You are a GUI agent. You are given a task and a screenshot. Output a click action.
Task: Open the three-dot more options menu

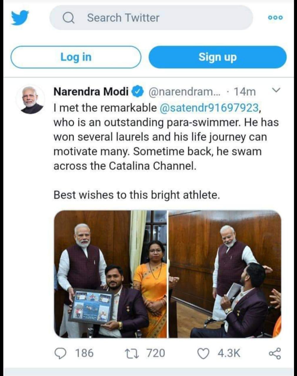tap(275, 18)
